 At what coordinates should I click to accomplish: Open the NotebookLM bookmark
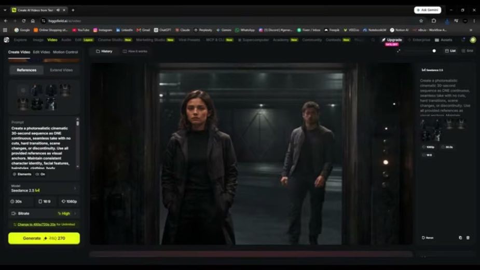[x=374, y=30]
